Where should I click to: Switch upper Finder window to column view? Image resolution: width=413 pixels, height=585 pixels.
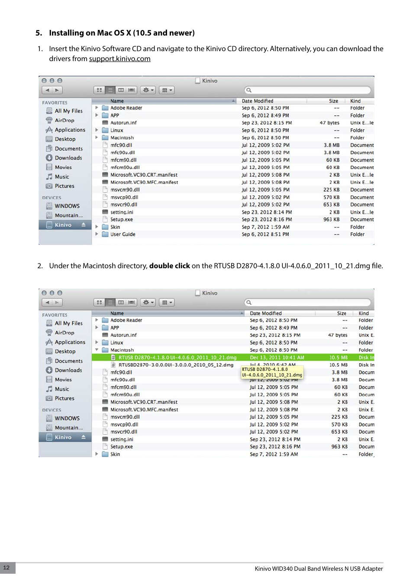(121, 90)
